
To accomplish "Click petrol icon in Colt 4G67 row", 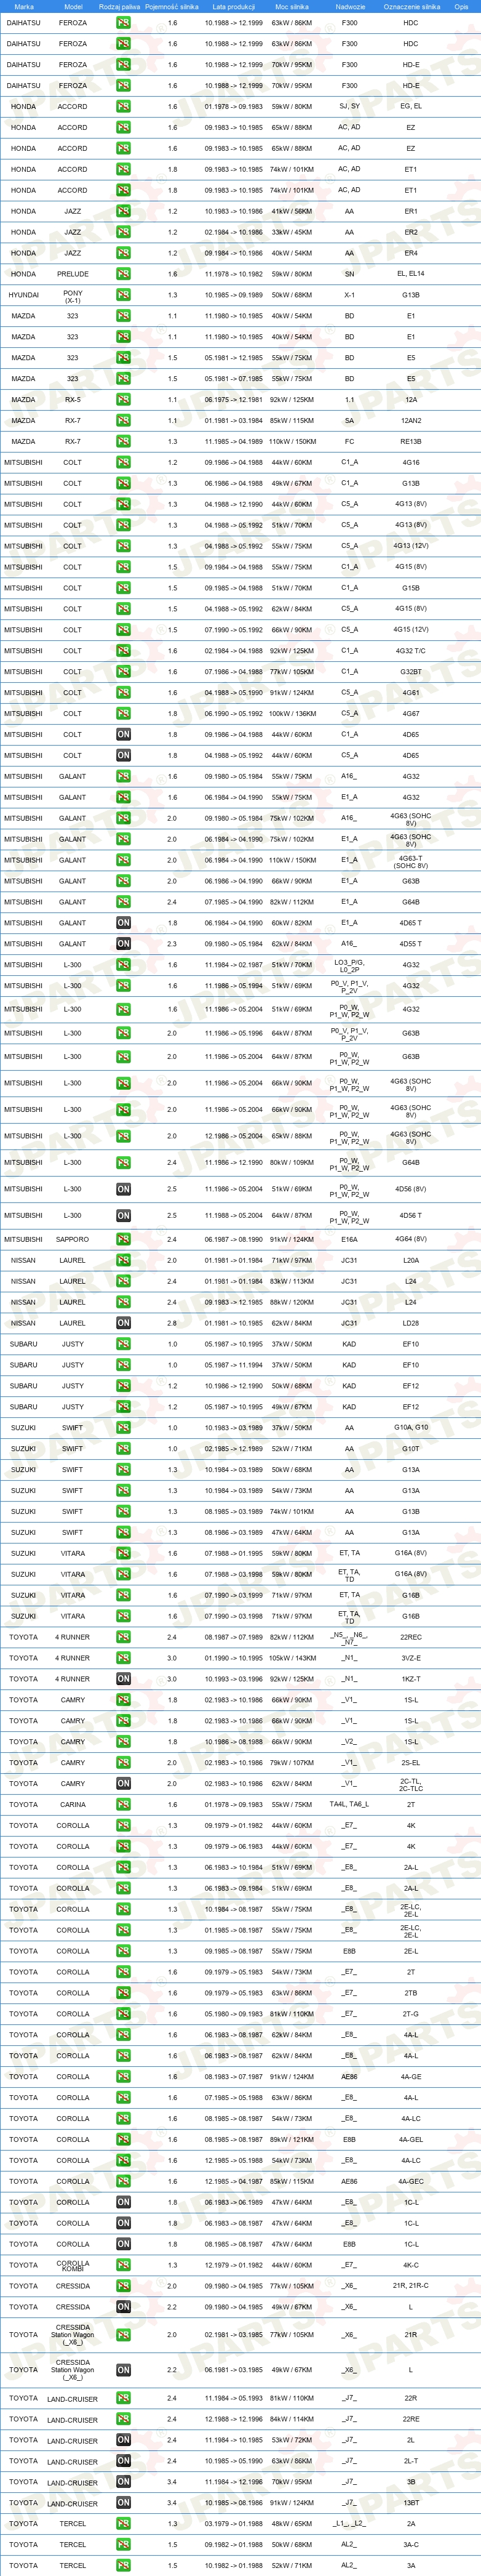I will (123, 714).
